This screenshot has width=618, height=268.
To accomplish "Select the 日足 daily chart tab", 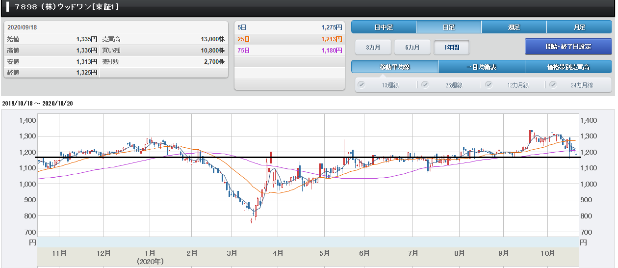I will click(x=449, y=27).
